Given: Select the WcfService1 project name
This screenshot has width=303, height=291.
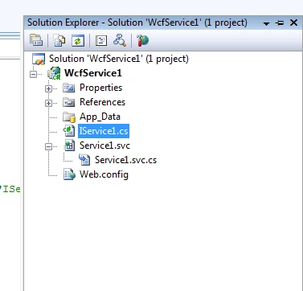Looking at the screenshot, I should click(x=93, y=73).
